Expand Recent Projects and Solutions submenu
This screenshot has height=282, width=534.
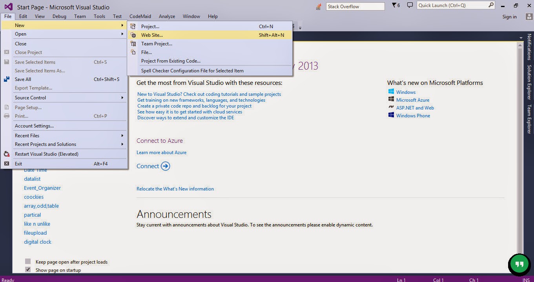click(x=64, y=144)
